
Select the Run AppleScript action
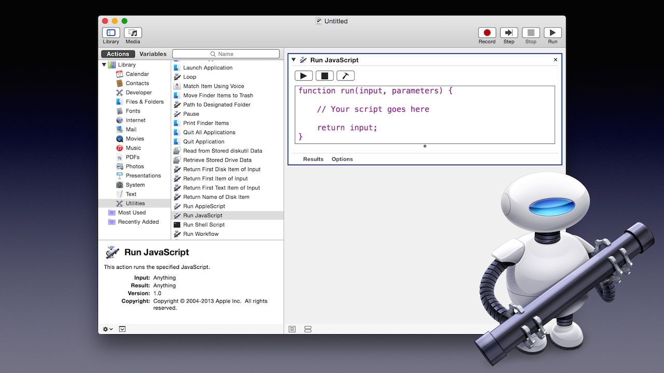[204, 206]
